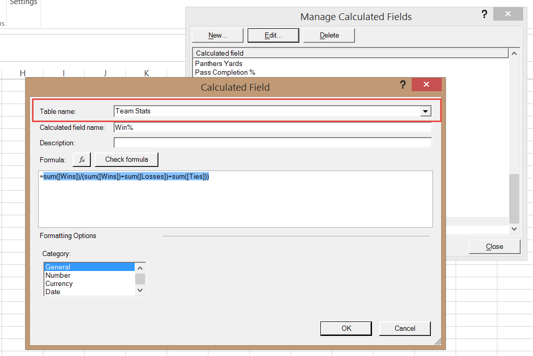Click the Category list scroll-up arrow
This screenshot has width=533, height=356.
pyautogui.click(x=140, y=268)
